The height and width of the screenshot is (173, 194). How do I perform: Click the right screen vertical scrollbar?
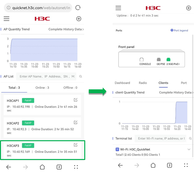[x=193, y=95]
